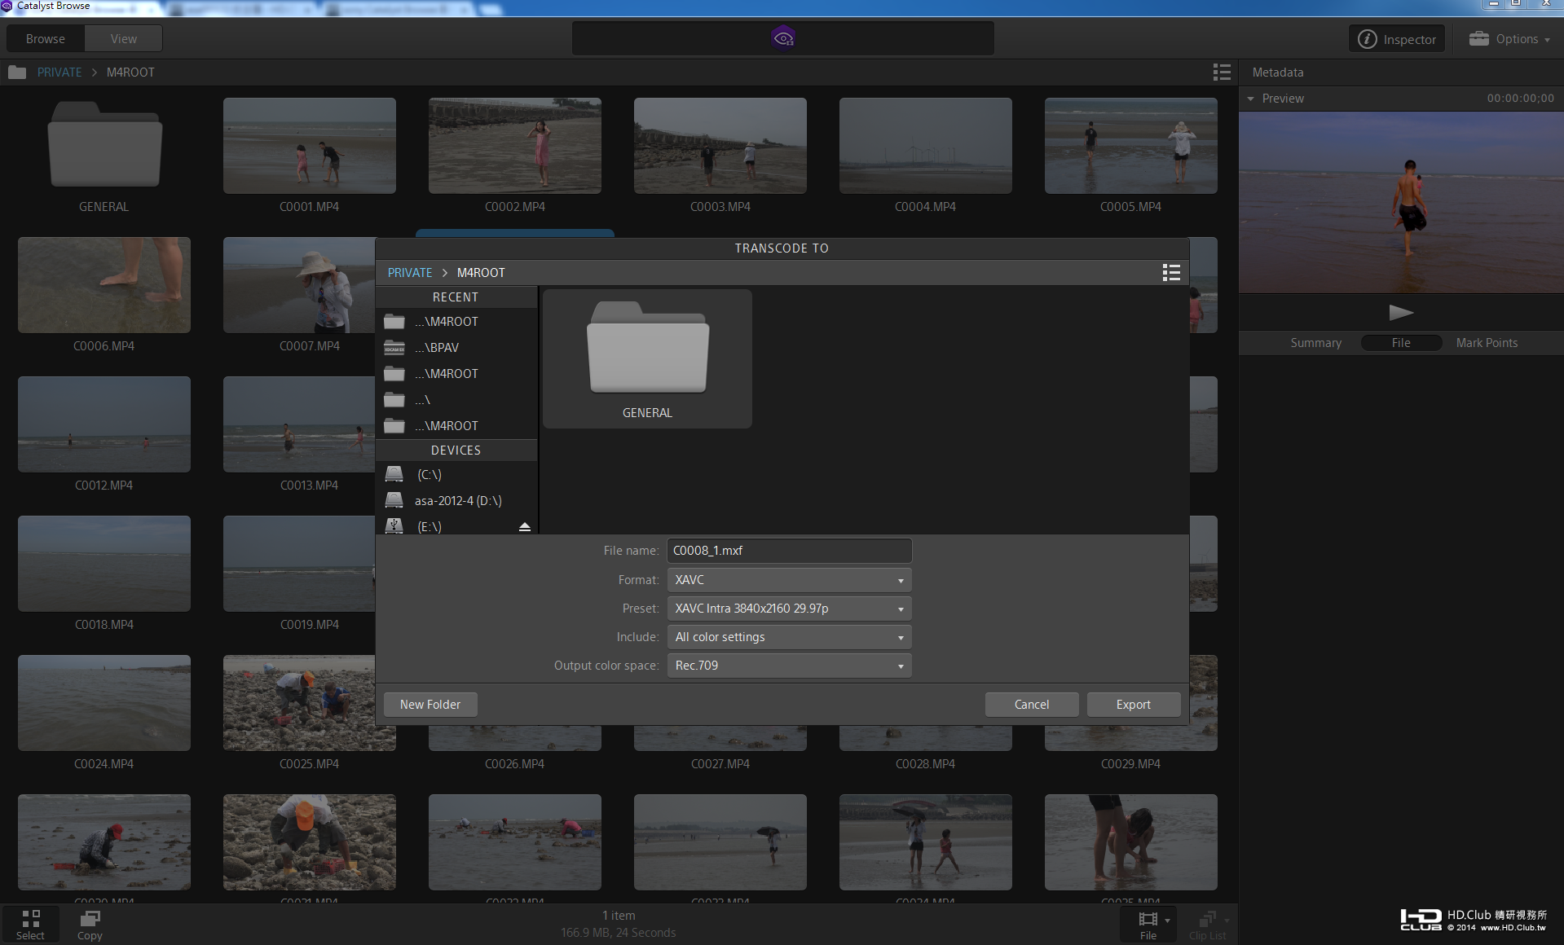Viewport: 1564px width, 945px height.
Task: Select the C0005.MP4 thumbnail
Action: click(x=1131, y=146)
